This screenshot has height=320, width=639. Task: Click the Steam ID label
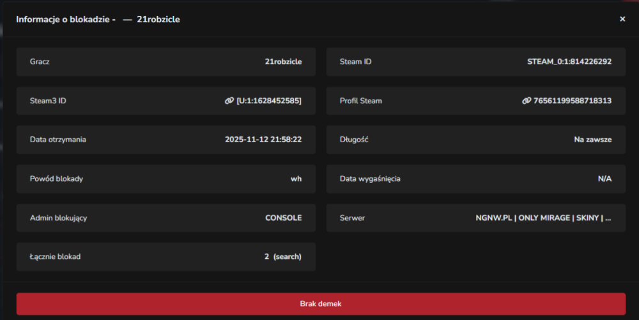pos(355,61)
